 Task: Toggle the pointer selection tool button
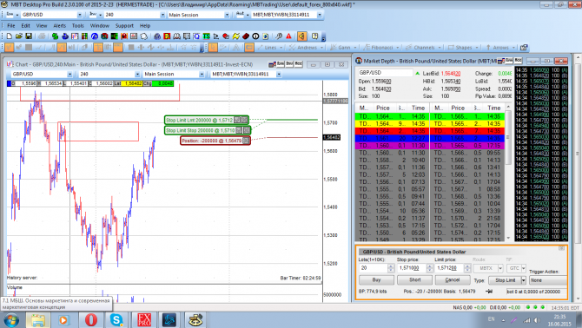(x=213, y=48)
